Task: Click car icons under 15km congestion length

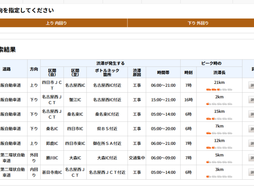Action: pos(219,118)
